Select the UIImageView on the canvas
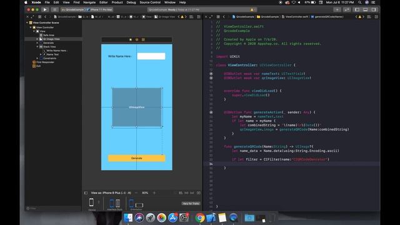This screenshot has height=225, width=400. (137, 107)
